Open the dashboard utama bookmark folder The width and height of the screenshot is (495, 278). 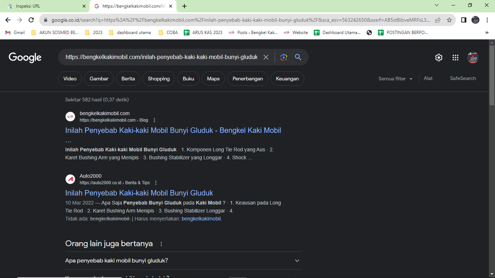click(130, 33)
